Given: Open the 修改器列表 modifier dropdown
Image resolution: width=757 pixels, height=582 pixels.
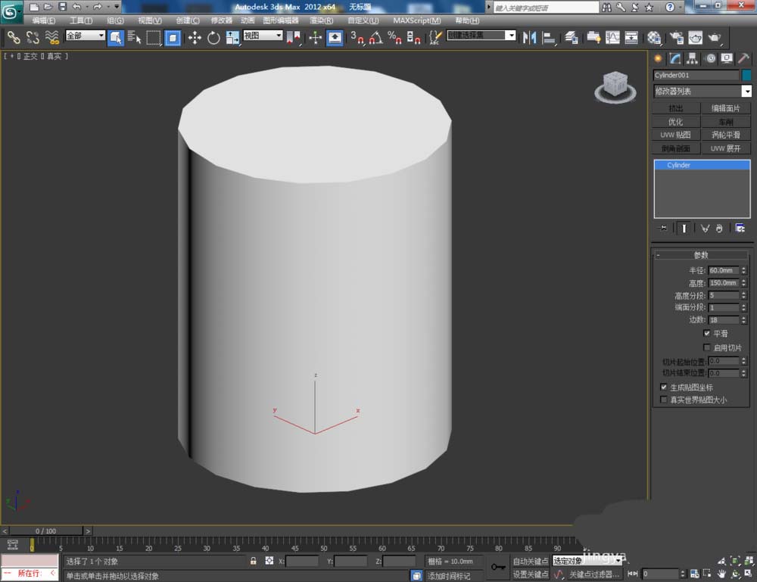Looking at the screenshot, I should (702, 92).
